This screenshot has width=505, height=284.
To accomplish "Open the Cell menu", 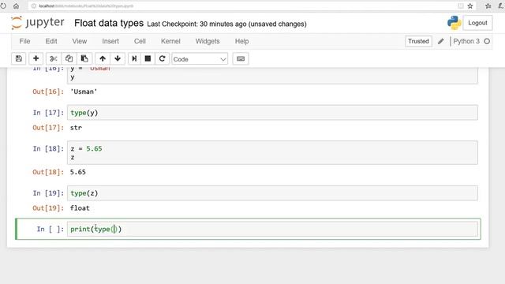I will 140,41.
